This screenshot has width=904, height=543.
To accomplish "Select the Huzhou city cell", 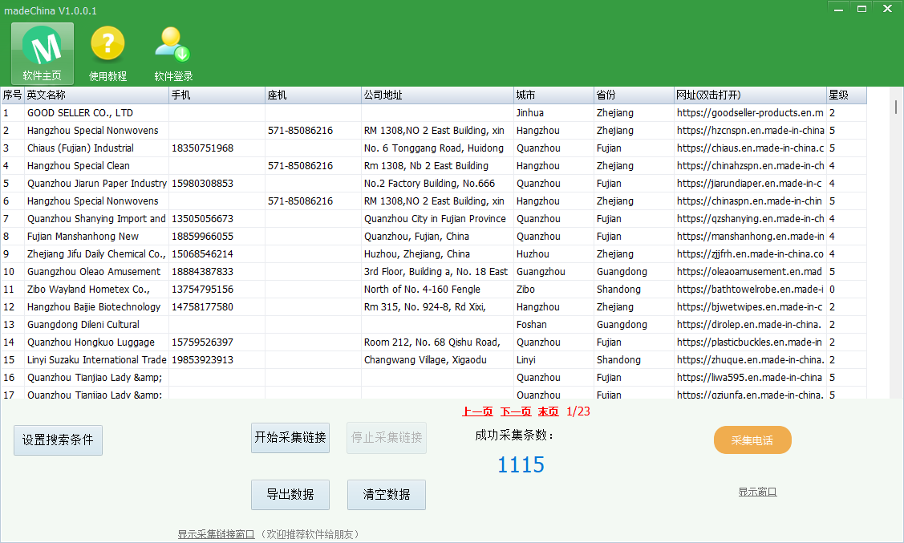I will click(x=554, y=254).
